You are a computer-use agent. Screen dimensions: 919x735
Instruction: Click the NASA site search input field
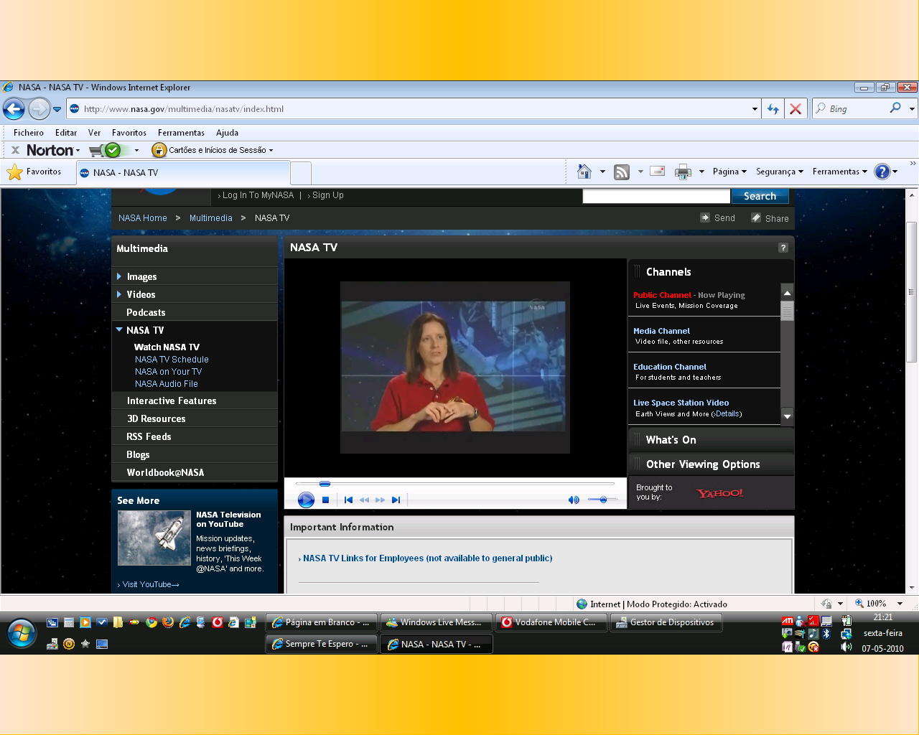coord(656,196)
